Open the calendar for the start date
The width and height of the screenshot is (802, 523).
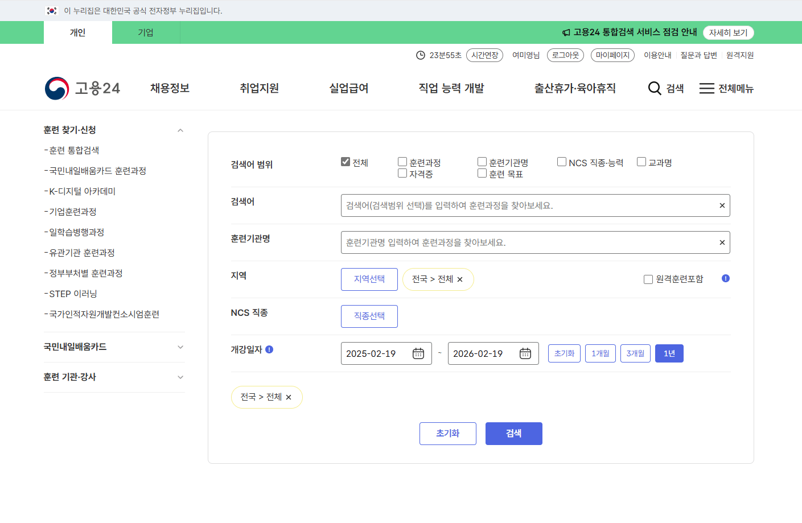(418, 353)
